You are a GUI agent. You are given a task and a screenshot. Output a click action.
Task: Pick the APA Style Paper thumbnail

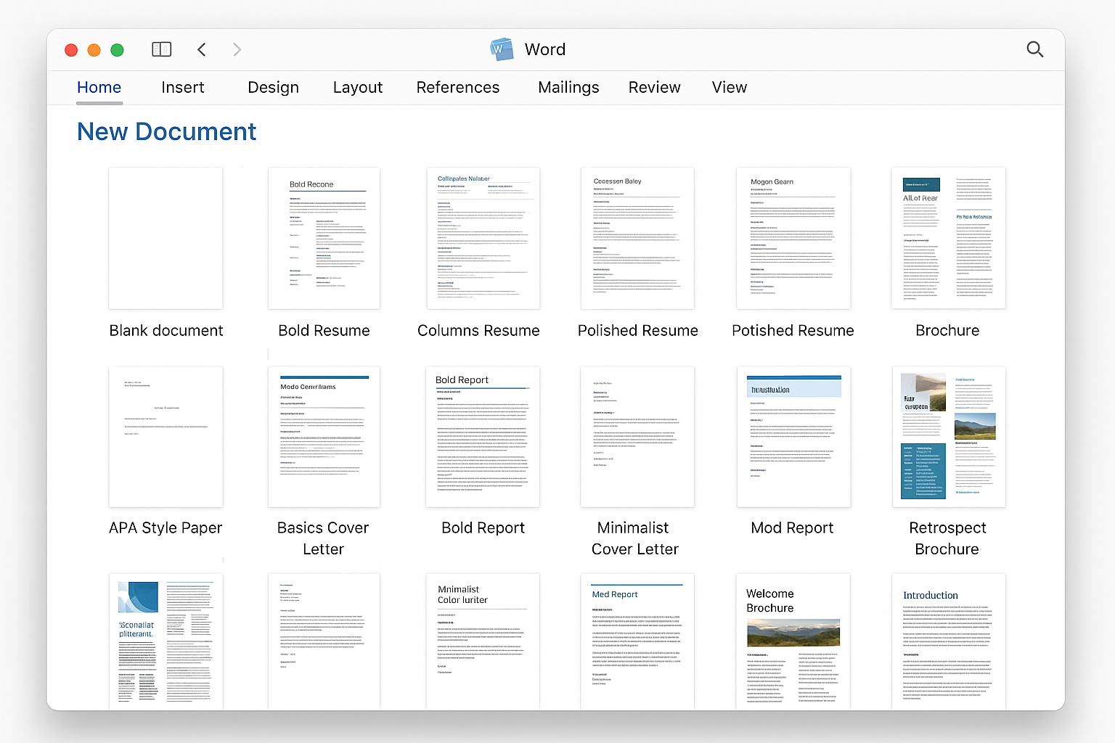tap(166, 437)
